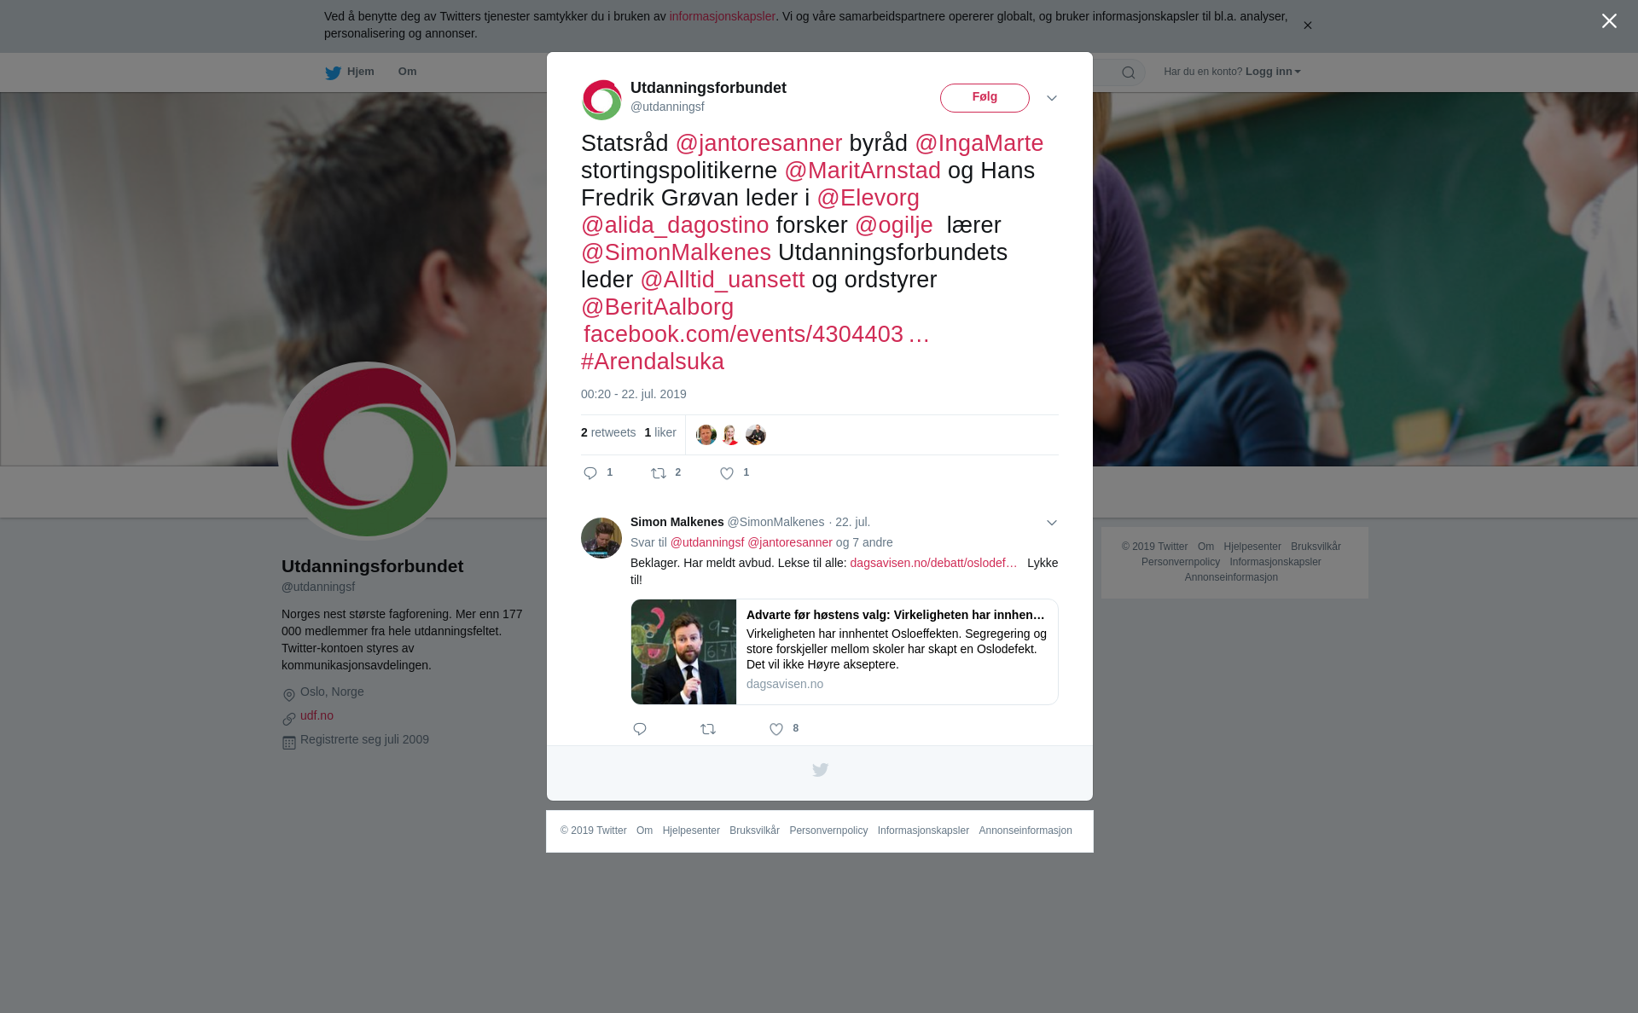Viewport: 1638px width, 1013px height.
Task: Open the options chevron on Simon Malkenes' reply
Action: point(1052,523)
